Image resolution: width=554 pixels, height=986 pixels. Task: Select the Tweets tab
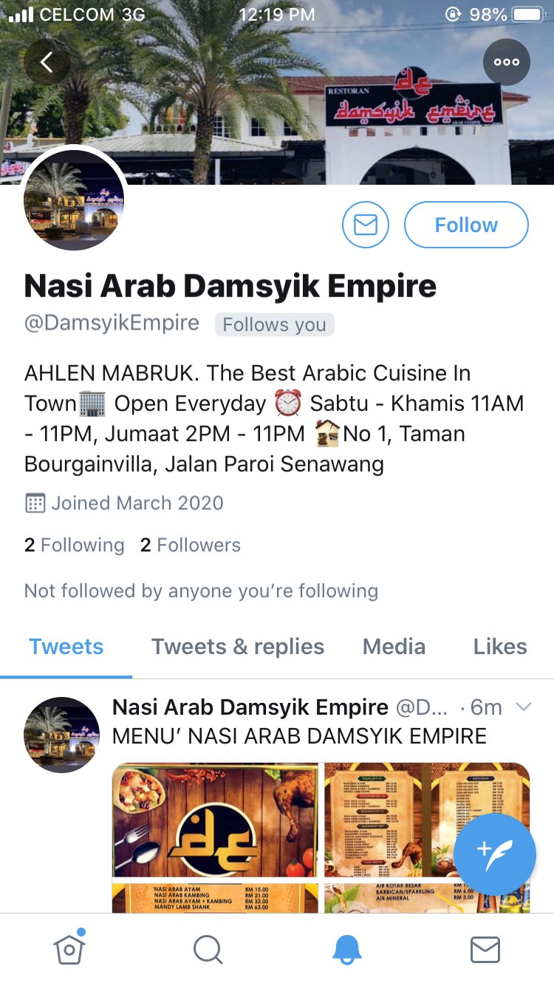pyautogui.click(x=66, y=647)
